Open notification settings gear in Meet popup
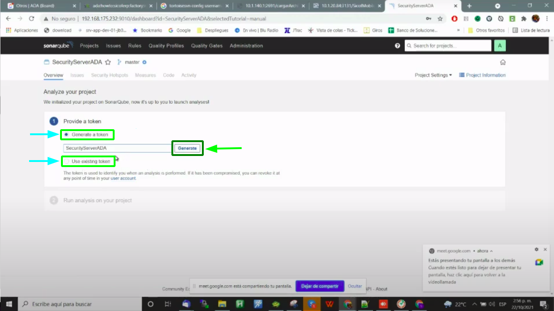 [x=536, y=250]
